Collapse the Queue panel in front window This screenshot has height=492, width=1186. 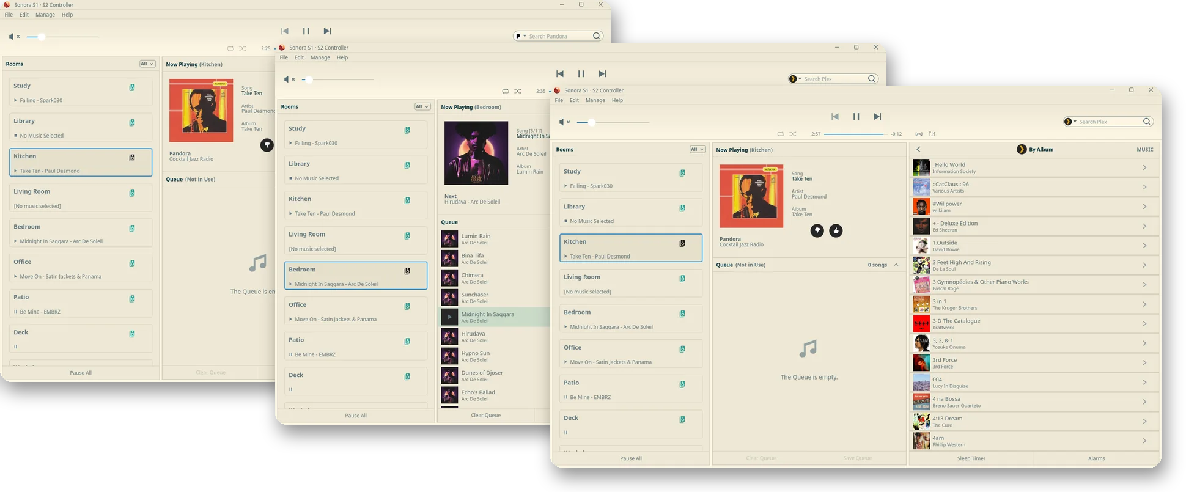pos(896,265)
